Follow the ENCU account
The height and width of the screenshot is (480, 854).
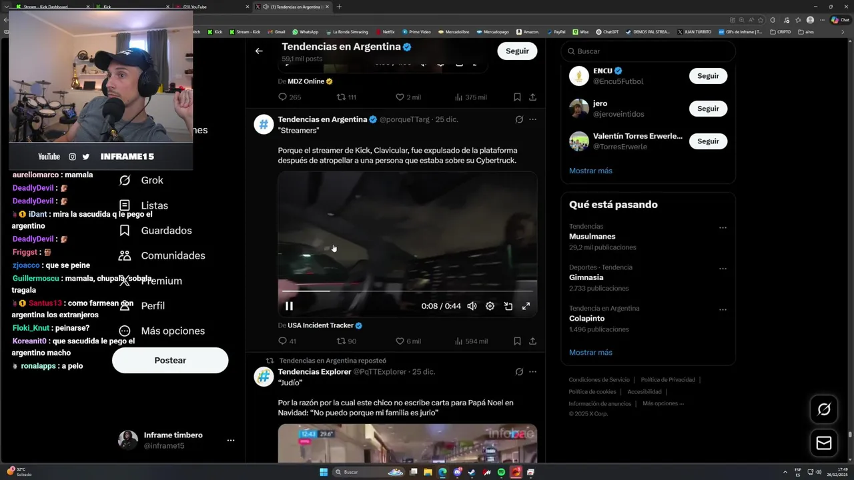(x=708, y=76)
